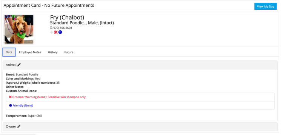This screenshot has height=135, width=283.
Task: Click the red scissors groomer warning icon in header
Action: tap(56, 32)
